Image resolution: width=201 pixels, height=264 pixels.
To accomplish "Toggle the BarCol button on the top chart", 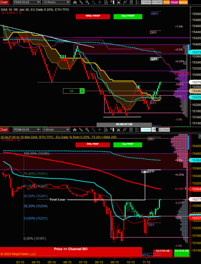I will click(x=183, y=2).
